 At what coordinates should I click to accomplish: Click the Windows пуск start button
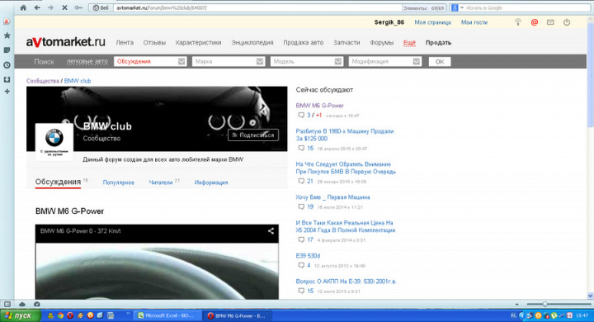[x=20, y=315]
